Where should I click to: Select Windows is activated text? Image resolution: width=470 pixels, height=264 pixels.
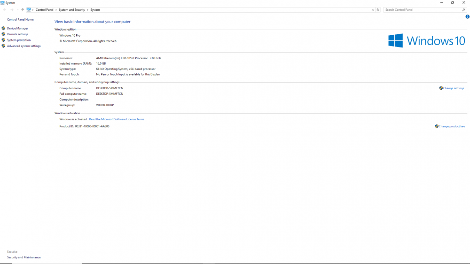click(73, 119)
